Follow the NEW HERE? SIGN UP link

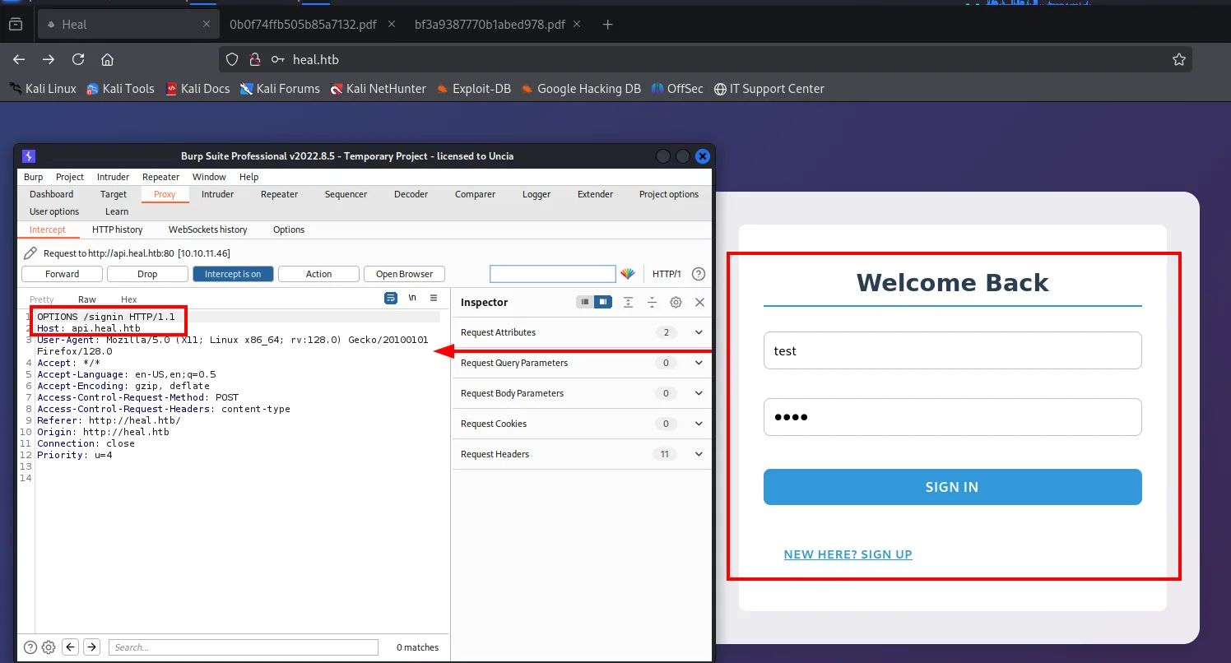[848, 554]
